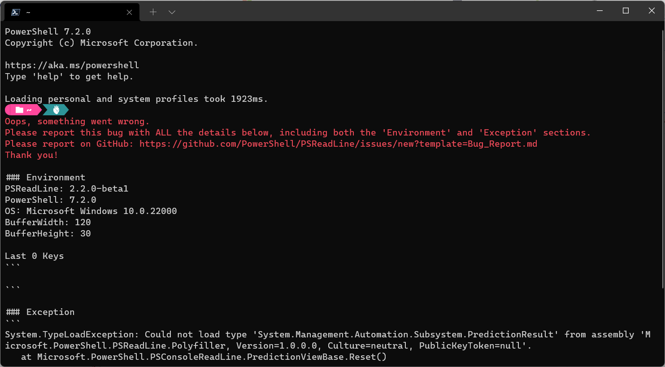
Task: Click the PowerShell icon on the terminal tab
Action: coord(15,12)
